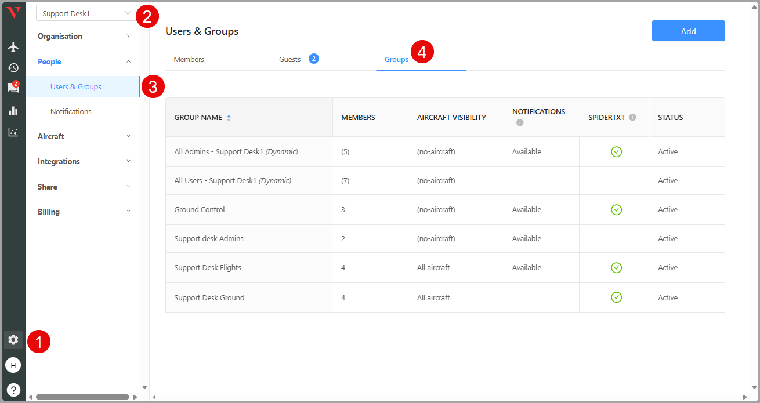Open Notifications under People
Screen dimensions: 760x403
(x=71, y=111)
